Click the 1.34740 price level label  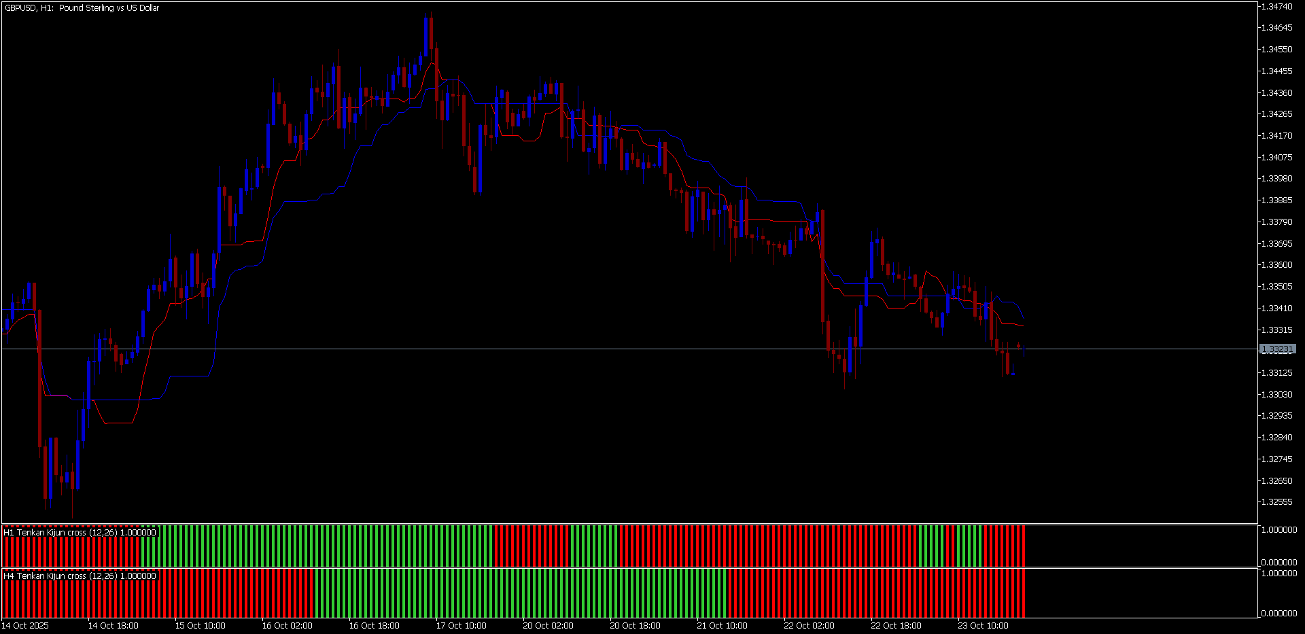click(x=1276, y=7)
